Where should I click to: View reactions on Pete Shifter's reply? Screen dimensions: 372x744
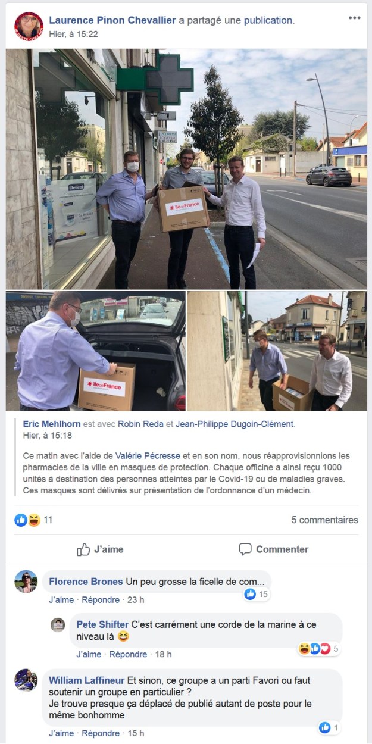pos(318,649)
